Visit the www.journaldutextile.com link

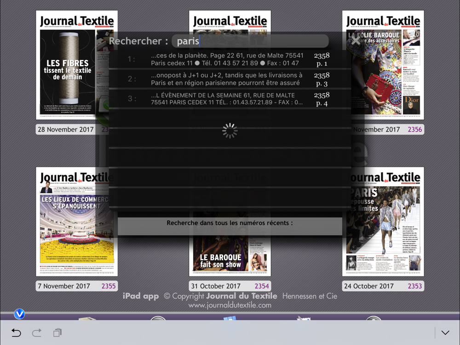coord(230,305)
